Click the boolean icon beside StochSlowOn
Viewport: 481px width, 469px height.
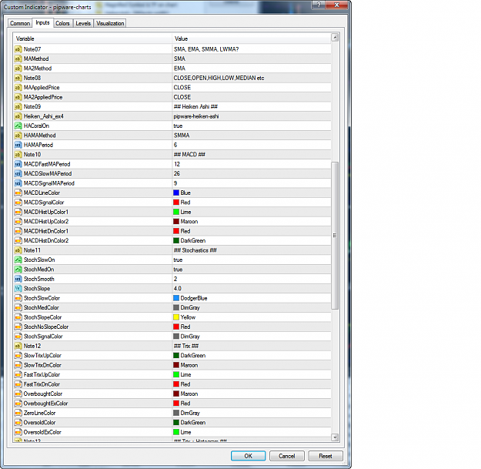point(18,260)
